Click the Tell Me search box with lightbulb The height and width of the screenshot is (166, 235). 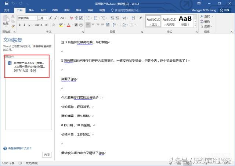(126, 10)
